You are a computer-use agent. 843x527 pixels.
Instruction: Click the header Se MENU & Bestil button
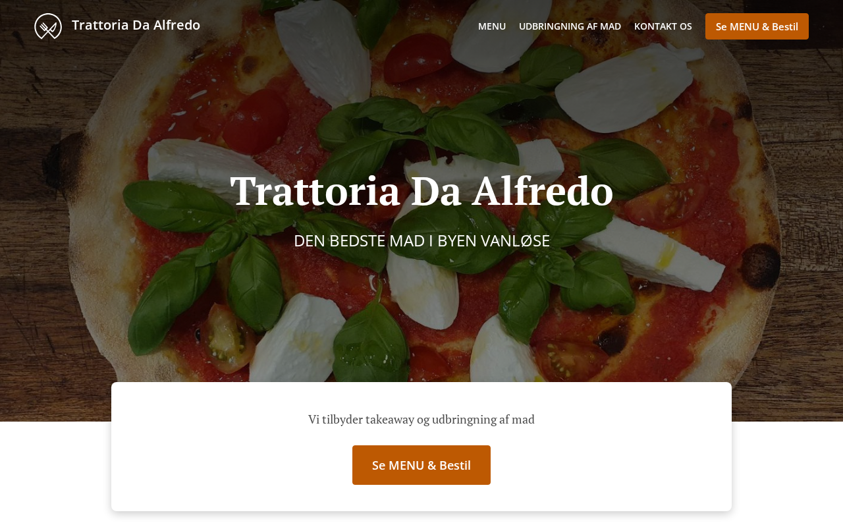[x=757, y=26]
